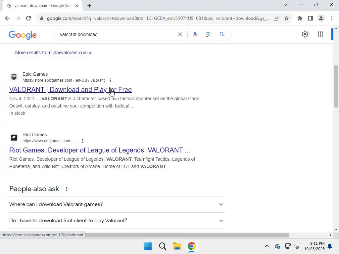Open Google Lens image search icon
Viewport: 339px width, 254px height.
pyautogui.click(x=208, y=34)
